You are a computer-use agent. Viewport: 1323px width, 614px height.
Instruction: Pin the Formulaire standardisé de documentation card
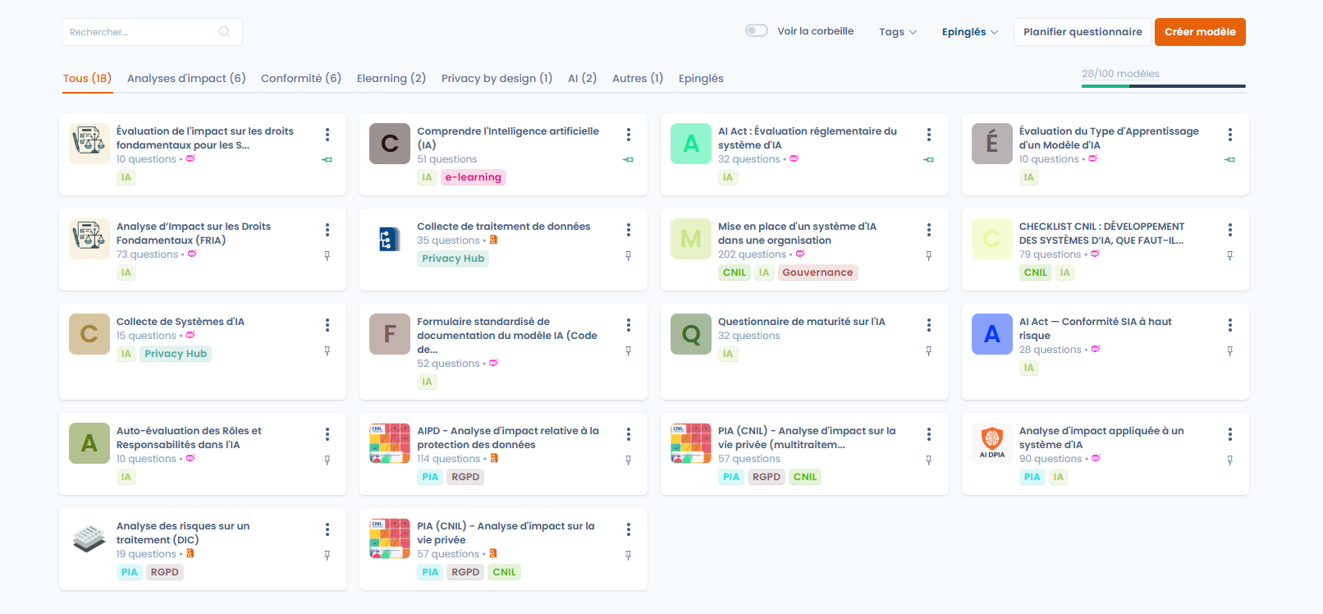click(629, 351)
